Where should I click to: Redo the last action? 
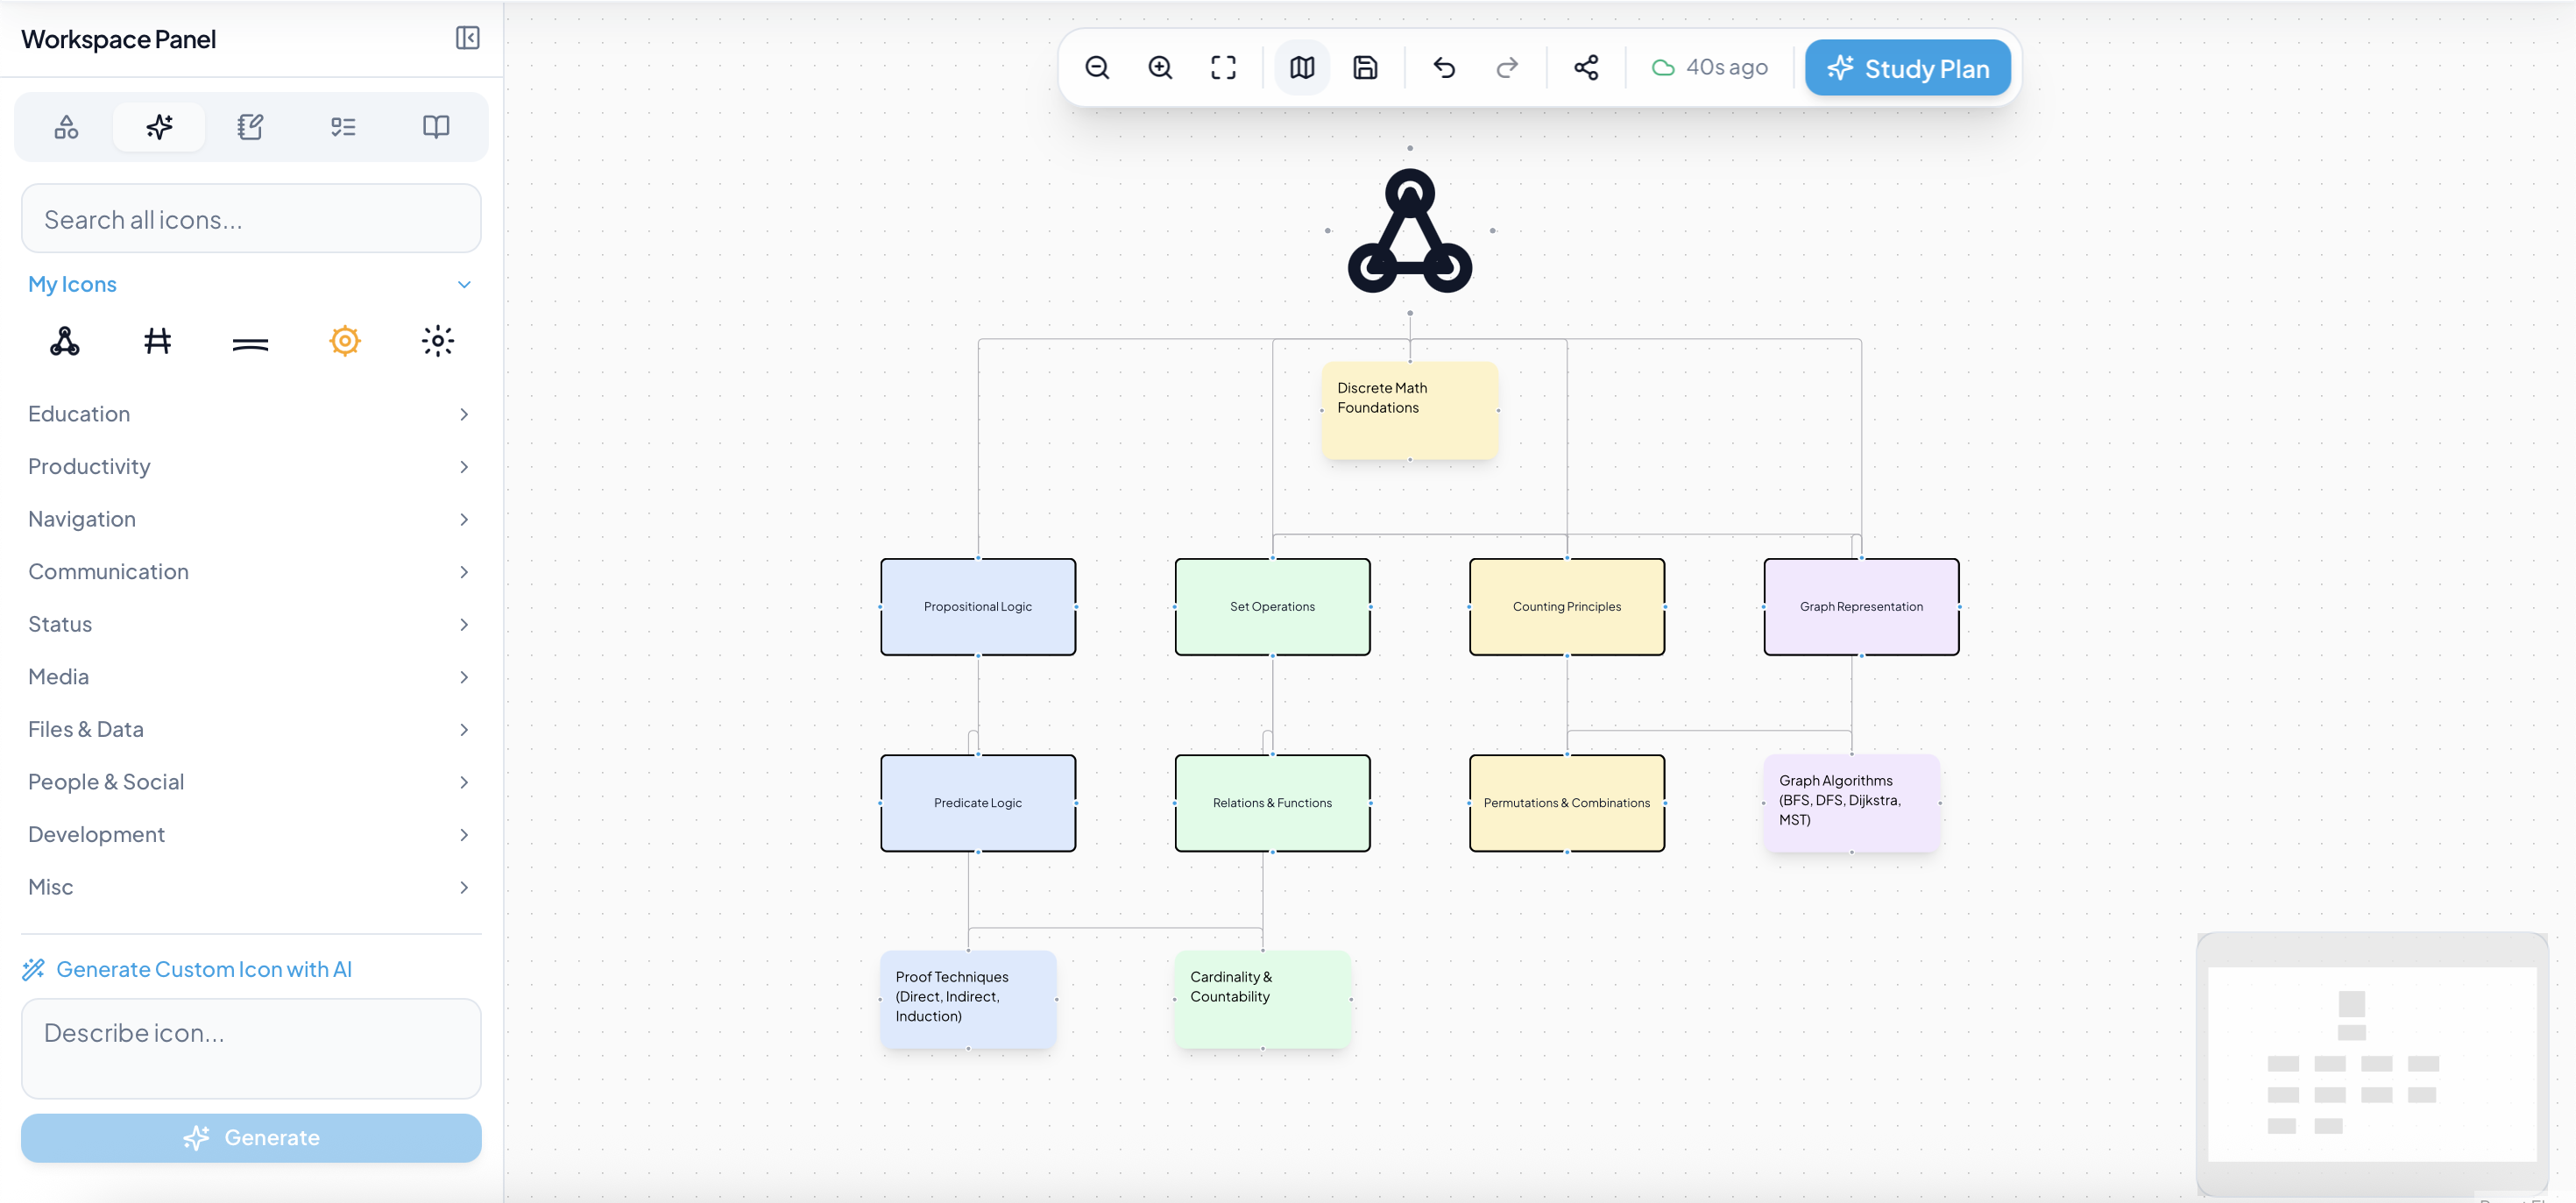tap(1507, 67)
